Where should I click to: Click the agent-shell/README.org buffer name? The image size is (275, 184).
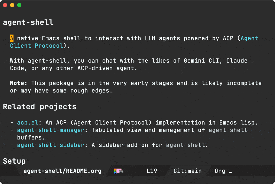pos(62,171)
